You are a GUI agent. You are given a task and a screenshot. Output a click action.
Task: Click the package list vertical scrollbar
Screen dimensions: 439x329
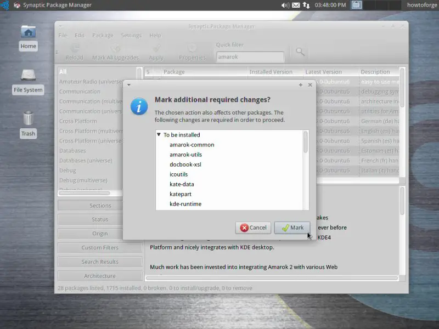[x=402, y=87]
